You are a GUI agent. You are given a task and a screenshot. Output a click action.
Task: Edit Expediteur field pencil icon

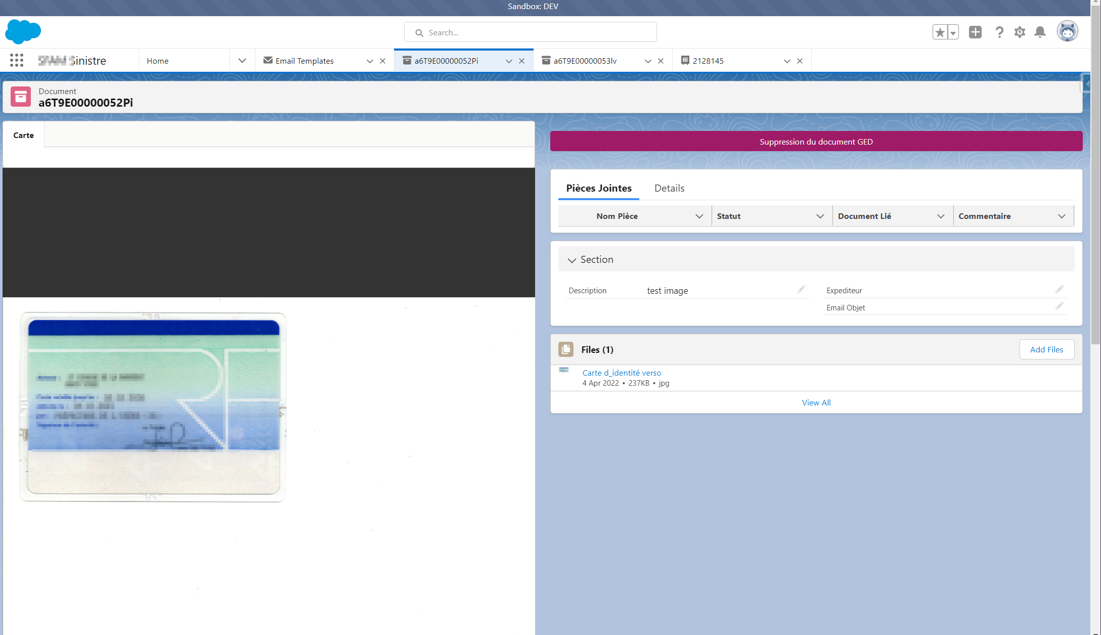tap(1059, 289)
